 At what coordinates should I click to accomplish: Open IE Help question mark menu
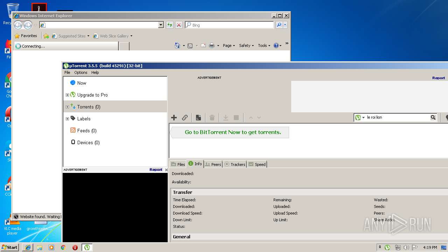(x=277, y=45)
